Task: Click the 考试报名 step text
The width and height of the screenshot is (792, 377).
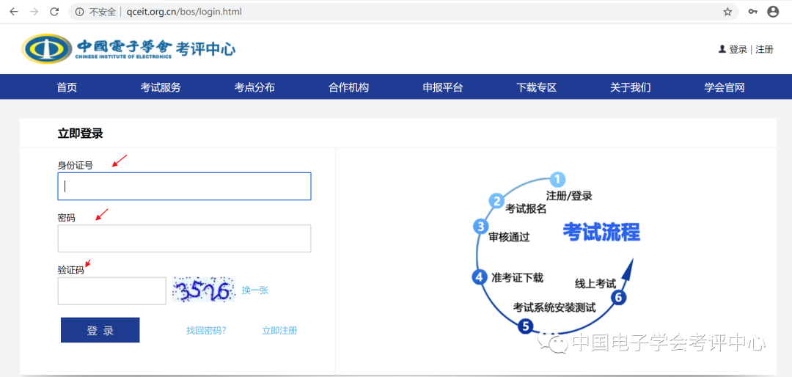Action: pyautogui.click(x=526, y=209)
